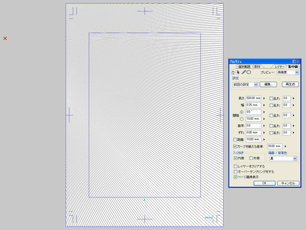
Task: Confirm with the OK button
Action: (x=264, y=183)
